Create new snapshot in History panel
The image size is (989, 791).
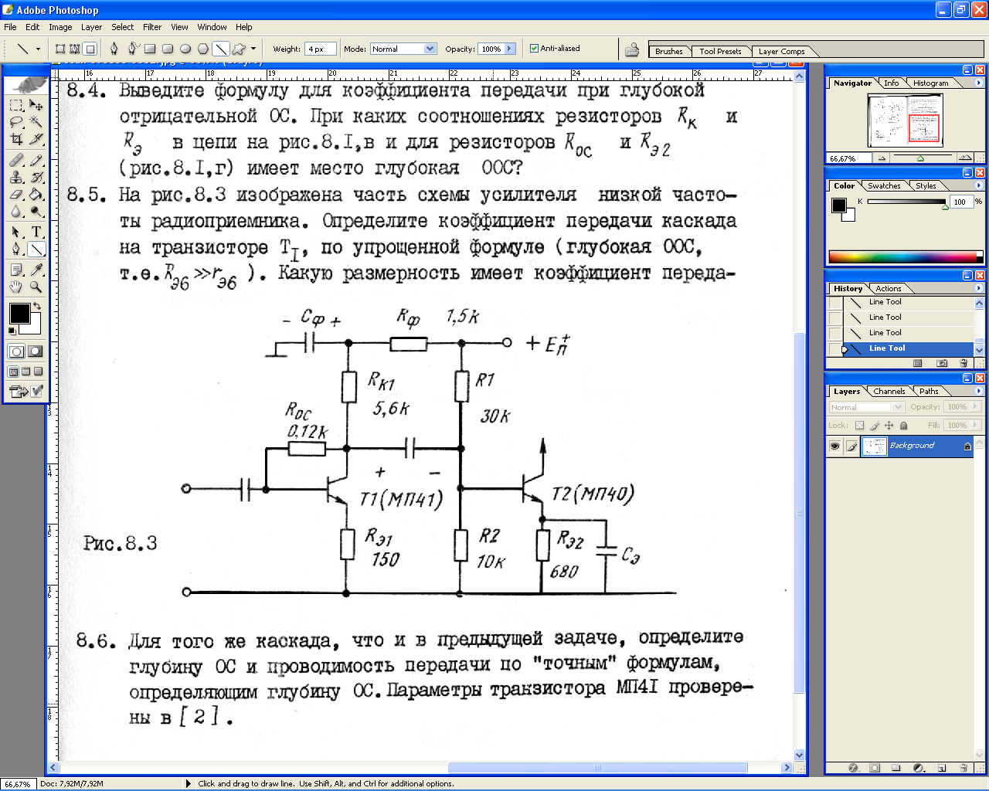pyautogui.click(x=941, y=363)
